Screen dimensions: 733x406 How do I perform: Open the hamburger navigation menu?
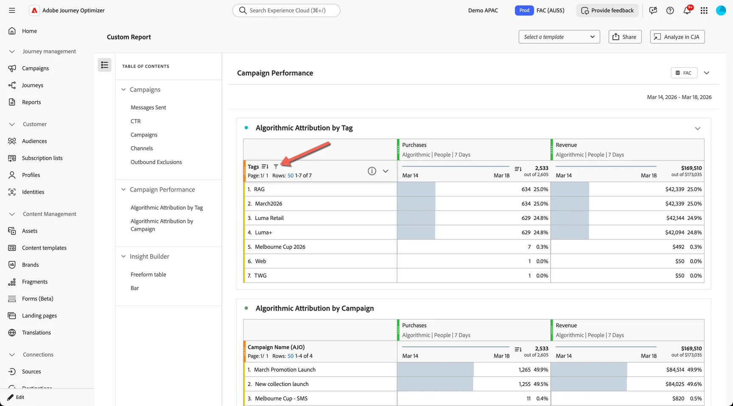pos(12,11)
